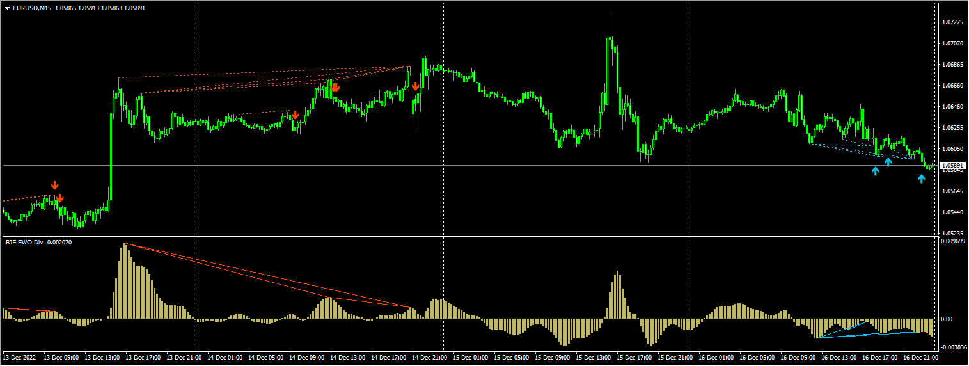Screen dimensions: 969x366
Task: Click time axis label 16 Dec 17:00
Action: click(880, 357)
